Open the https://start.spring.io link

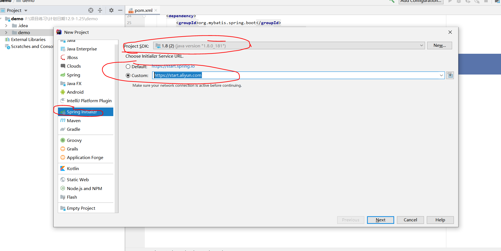click(173, 66)
